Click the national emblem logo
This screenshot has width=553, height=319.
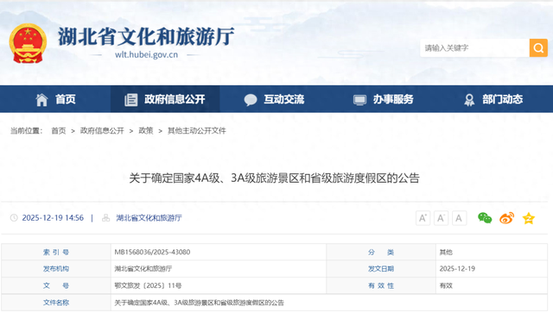[28, 44]
